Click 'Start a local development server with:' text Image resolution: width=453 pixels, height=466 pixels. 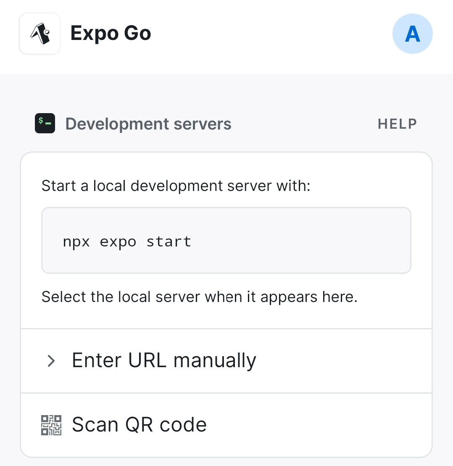click(176, 186)
